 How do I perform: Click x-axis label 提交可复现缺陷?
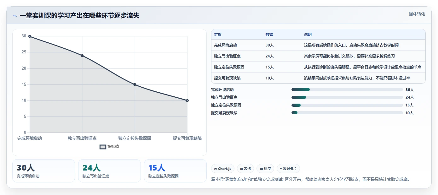[x=187, y=138]
